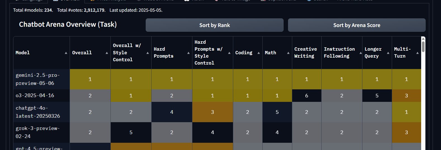Click the Sort by Rank button
Screen dimensions: 441x150
tap(214, 25)
